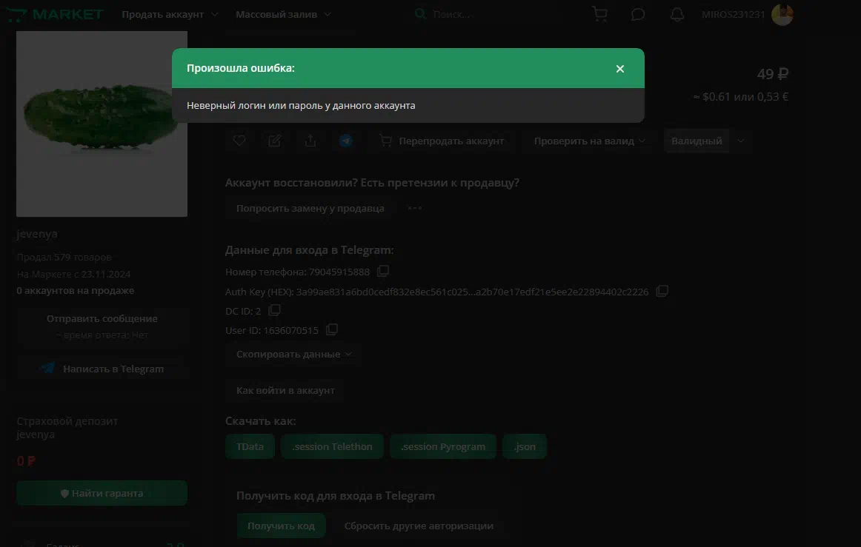Image resolution: width=861 pixels, height=547 pixels.
Task: Download as .session Telethon
Action: [x=332, y=446]
